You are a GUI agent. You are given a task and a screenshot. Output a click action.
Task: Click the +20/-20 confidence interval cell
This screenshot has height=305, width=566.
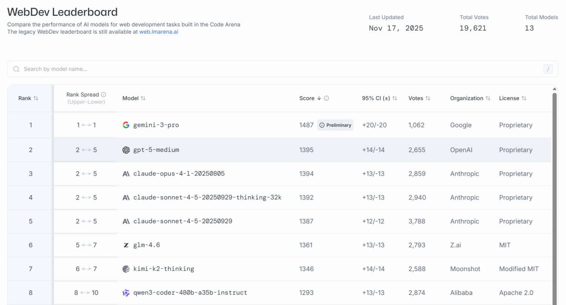click(x=374, y=125)
